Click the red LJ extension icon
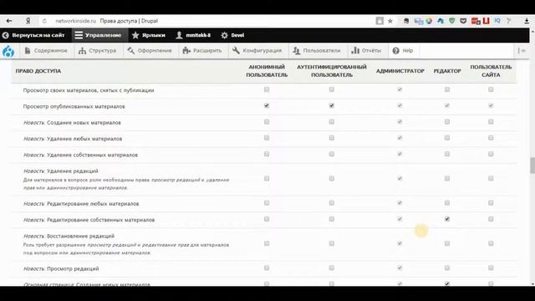Viewport: 535px width, 301px height. [x=487, y=21]
